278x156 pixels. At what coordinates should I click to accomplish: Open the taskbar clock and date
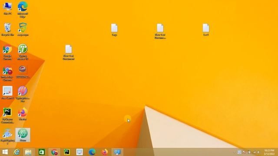point(269,152)
